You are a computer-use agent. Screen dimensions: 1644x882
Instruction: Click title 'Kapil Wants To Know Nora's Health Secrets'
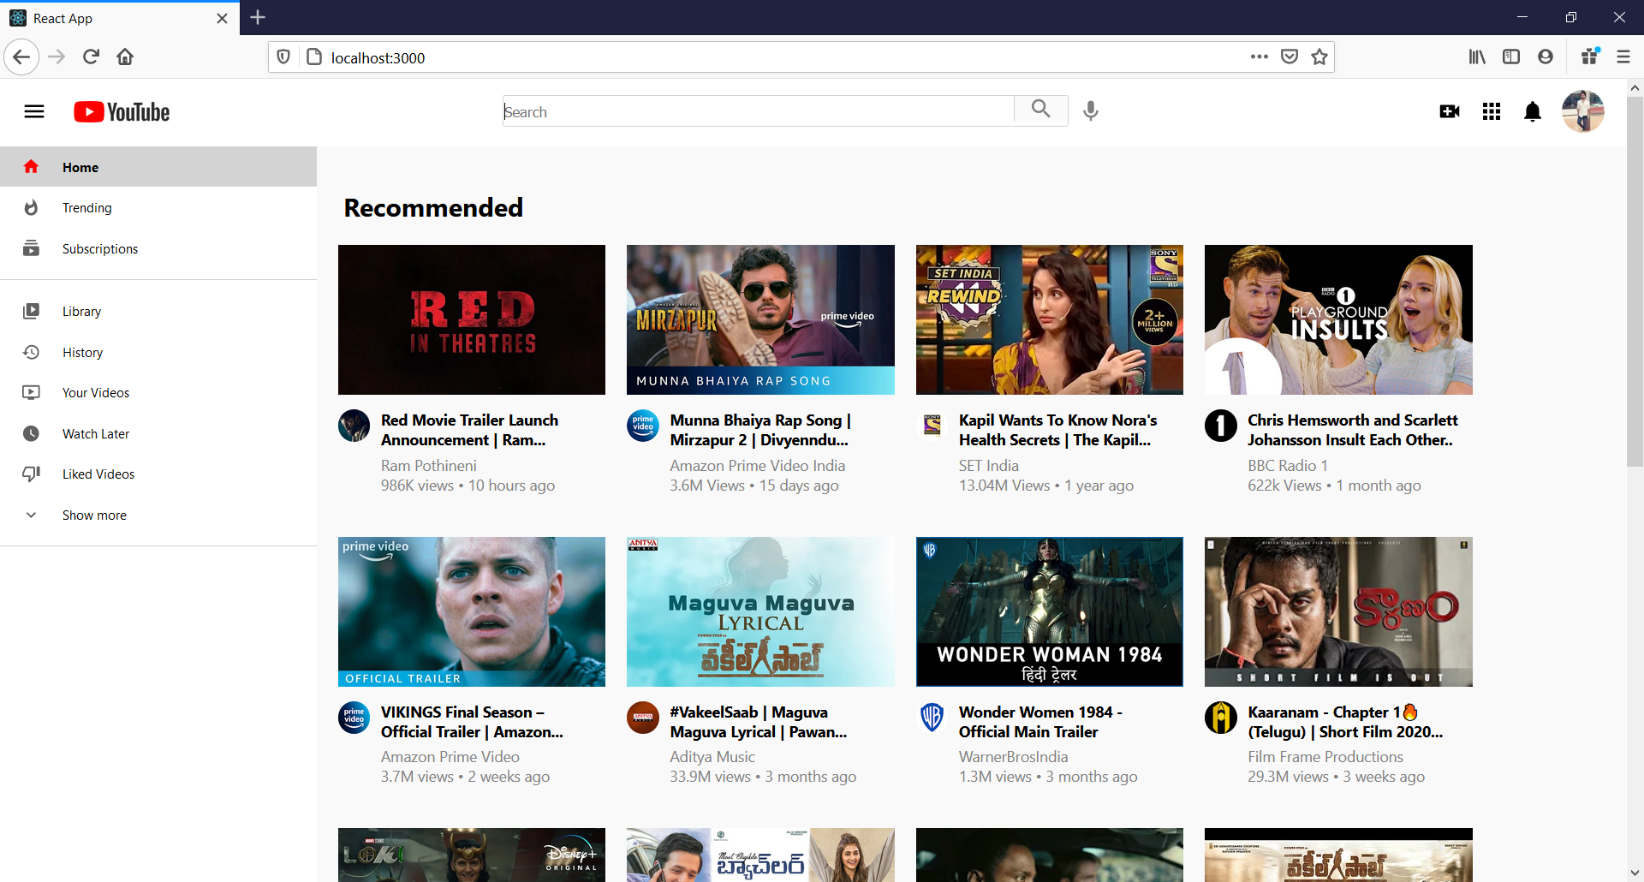pyautogui.click(x=1057, y=430)
